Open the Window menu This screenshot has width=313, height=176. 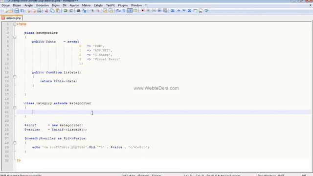pyautogui.click(x=136, y=5)
